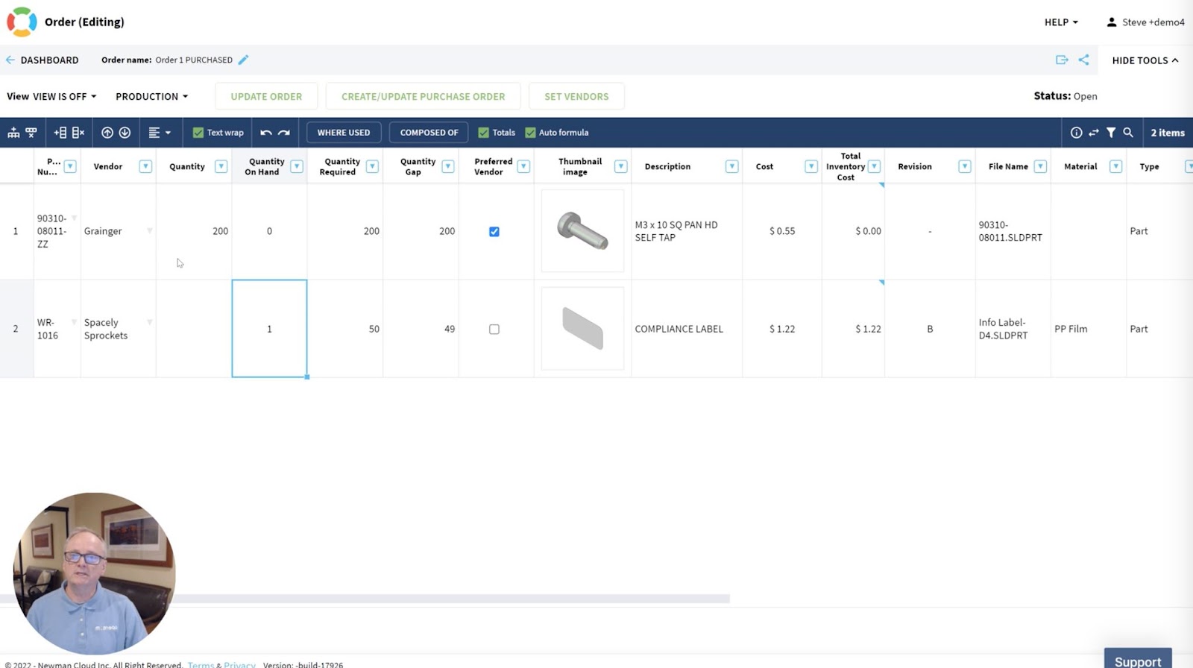Click the redo icon
Screen dimensions: 1193x668
(x=284, y=133)
